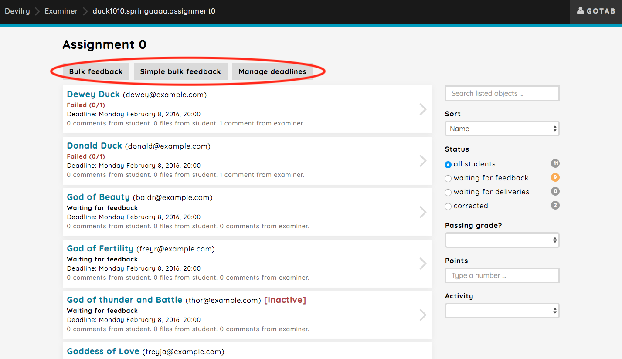This screenshot has width=622, height=359.
Task: Open the Sort dropdown showing Name
Action: coord(502,129)
